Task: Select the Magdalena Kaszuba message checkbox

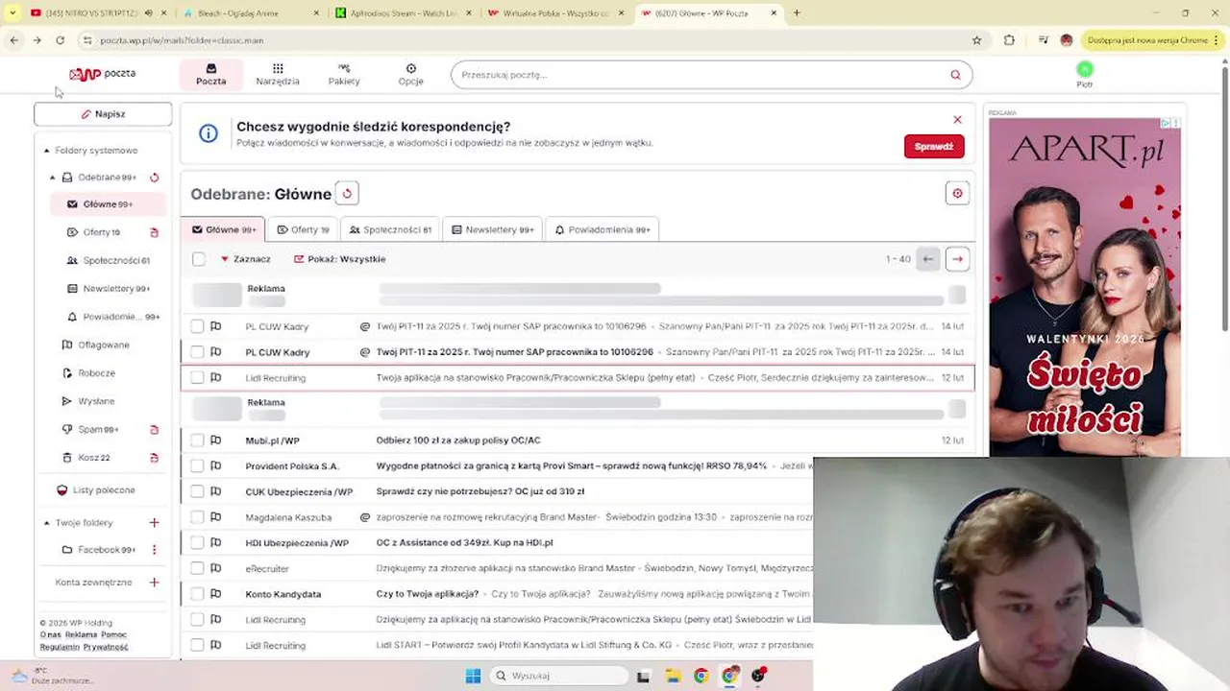Action: click(197, 517)
